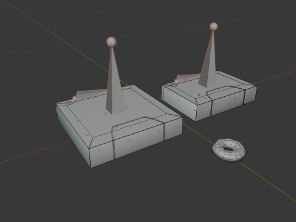
Task: Select the tiny sphere on nearer platform's corner
Action: click(x=75, y=97)
